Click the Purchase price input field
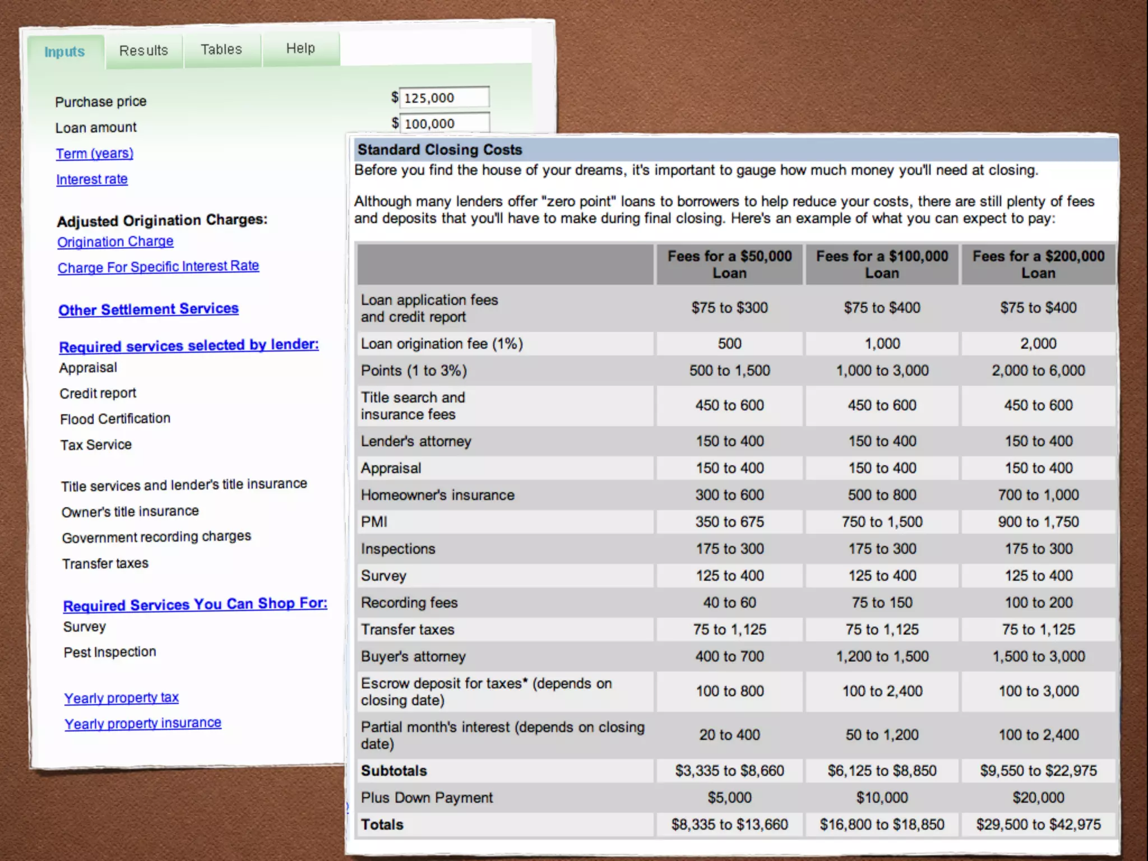1148x861 pixels. point(444,98)
